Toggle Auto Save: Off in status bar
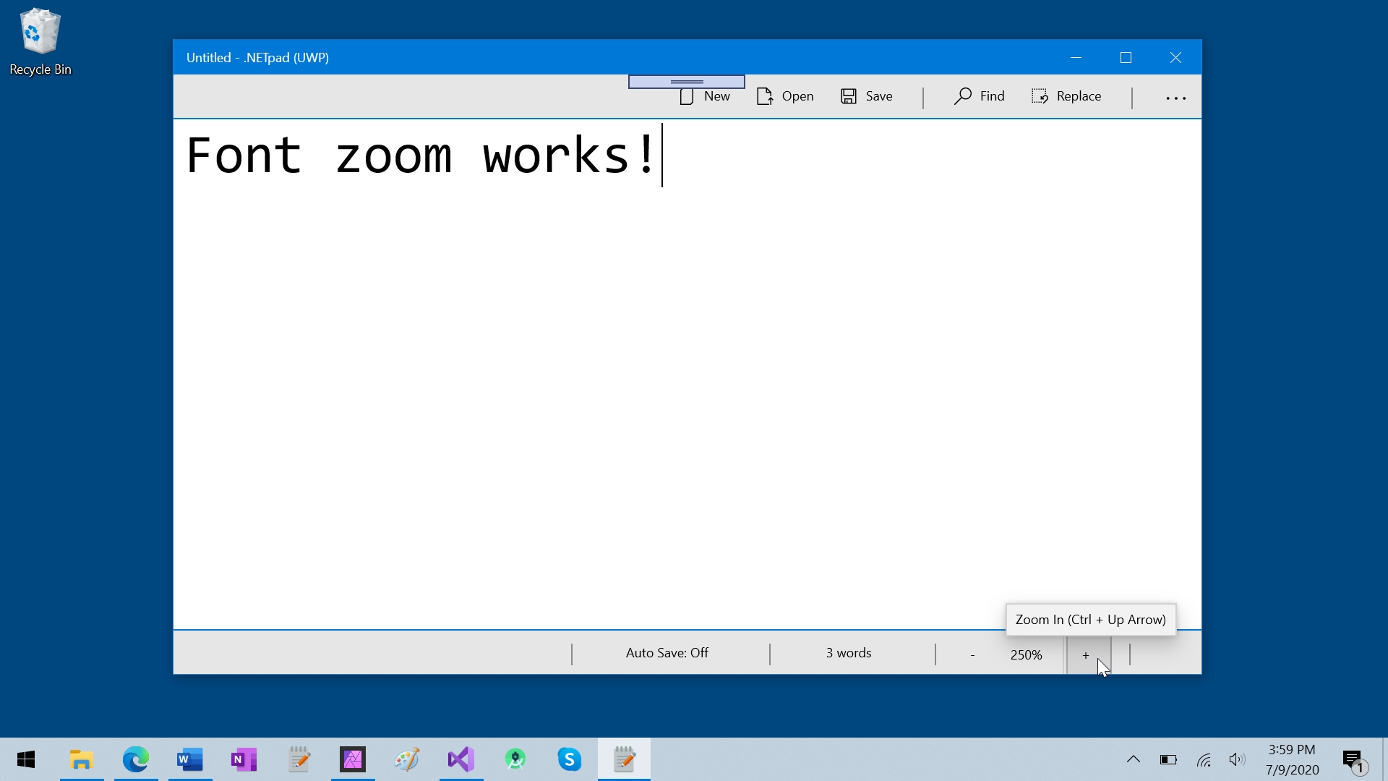This screenshot has height=781, width=1388. pyautogui.click(x=667, y=653)
